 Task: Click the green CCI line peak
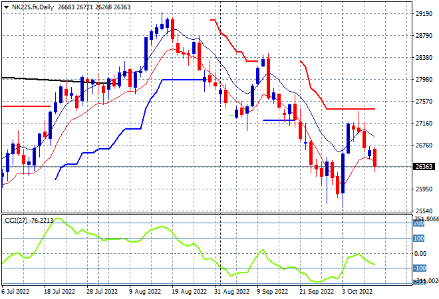click(59, 219)
